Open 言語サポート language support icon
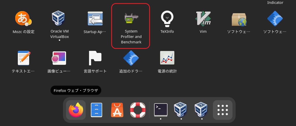 [95, 58]
